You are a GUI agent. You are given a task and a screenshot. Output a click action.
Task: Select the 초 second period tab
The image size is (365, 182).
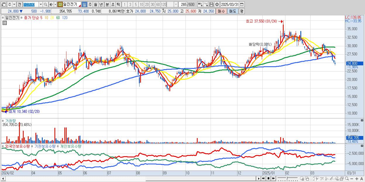[113, 4]
